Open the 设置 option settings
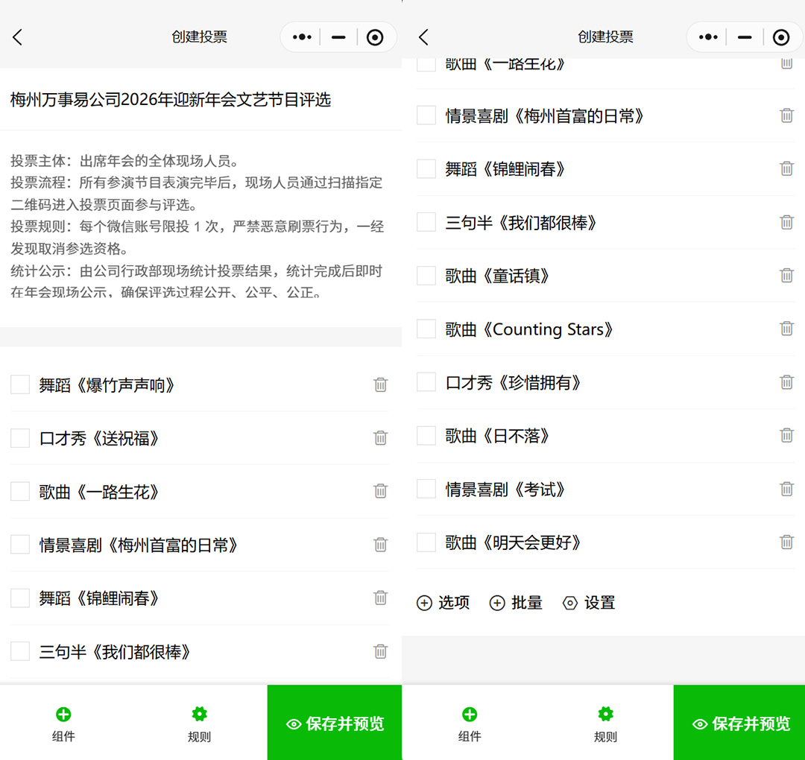The image size is (805, 760). tap(590, 603)
